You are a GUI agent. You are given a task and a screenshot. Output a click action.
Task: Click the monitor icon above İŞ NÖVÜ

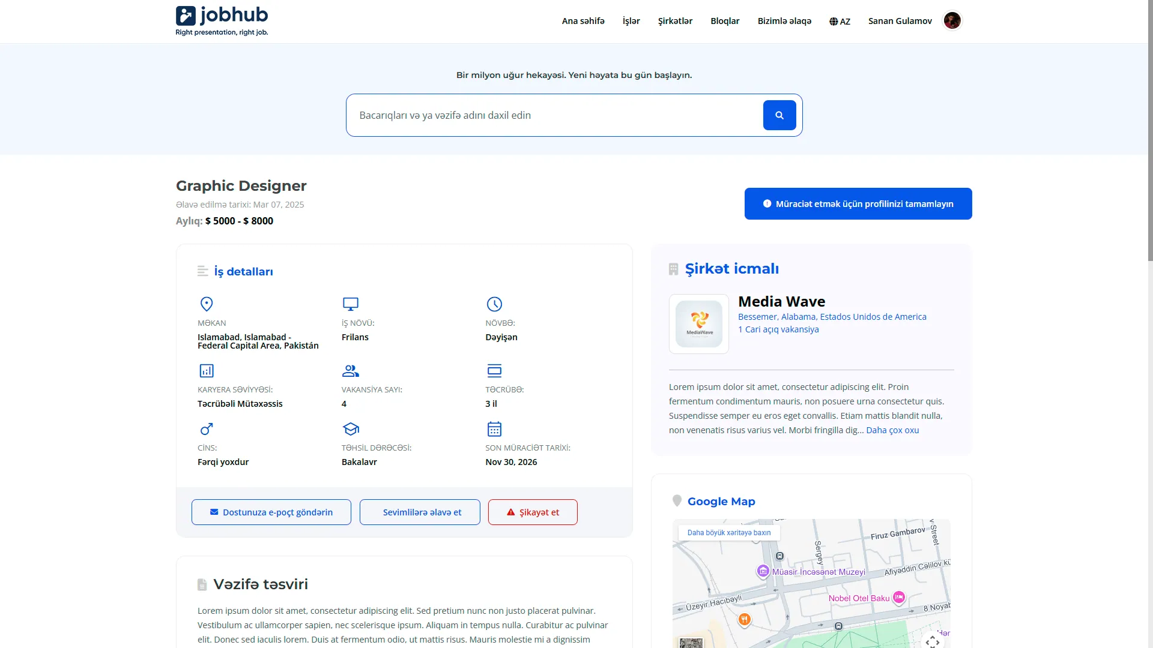(351, 304)
